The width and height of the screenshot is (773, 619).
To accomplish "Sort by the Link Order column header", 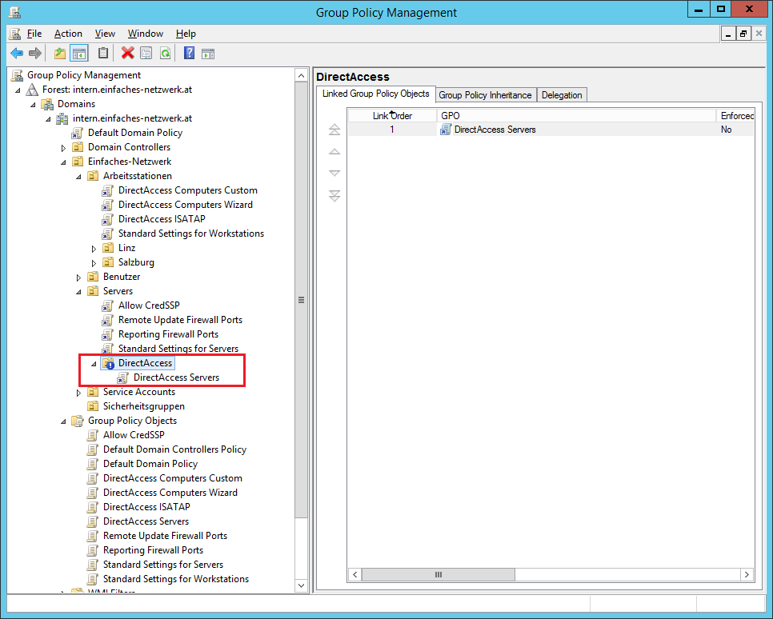I will click(x=392, y=116).
